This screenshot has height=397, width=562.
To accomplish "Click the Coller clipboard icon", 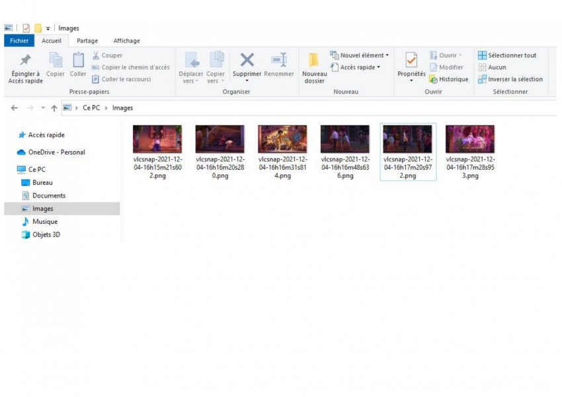I will pyautogui.click(x=78, y=60).
